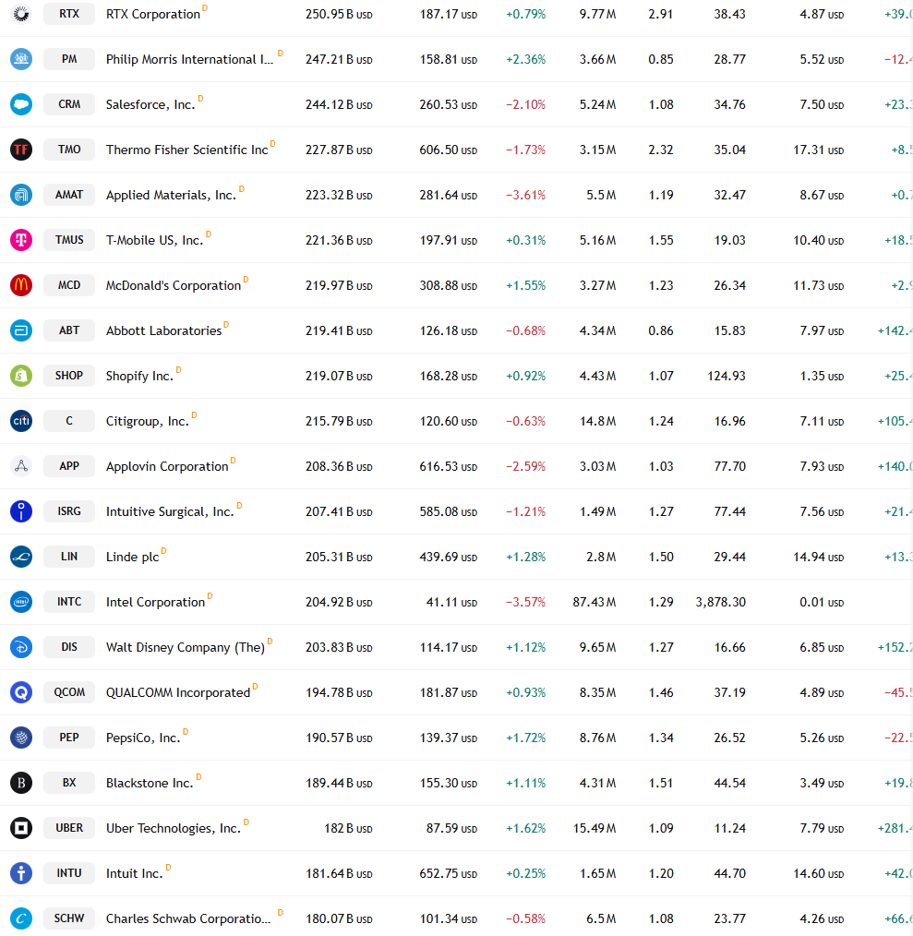Viewport: 913px width, 936px height.
Task: Open Walt Disney Company (The) link
Action: (x=186, y=648)
